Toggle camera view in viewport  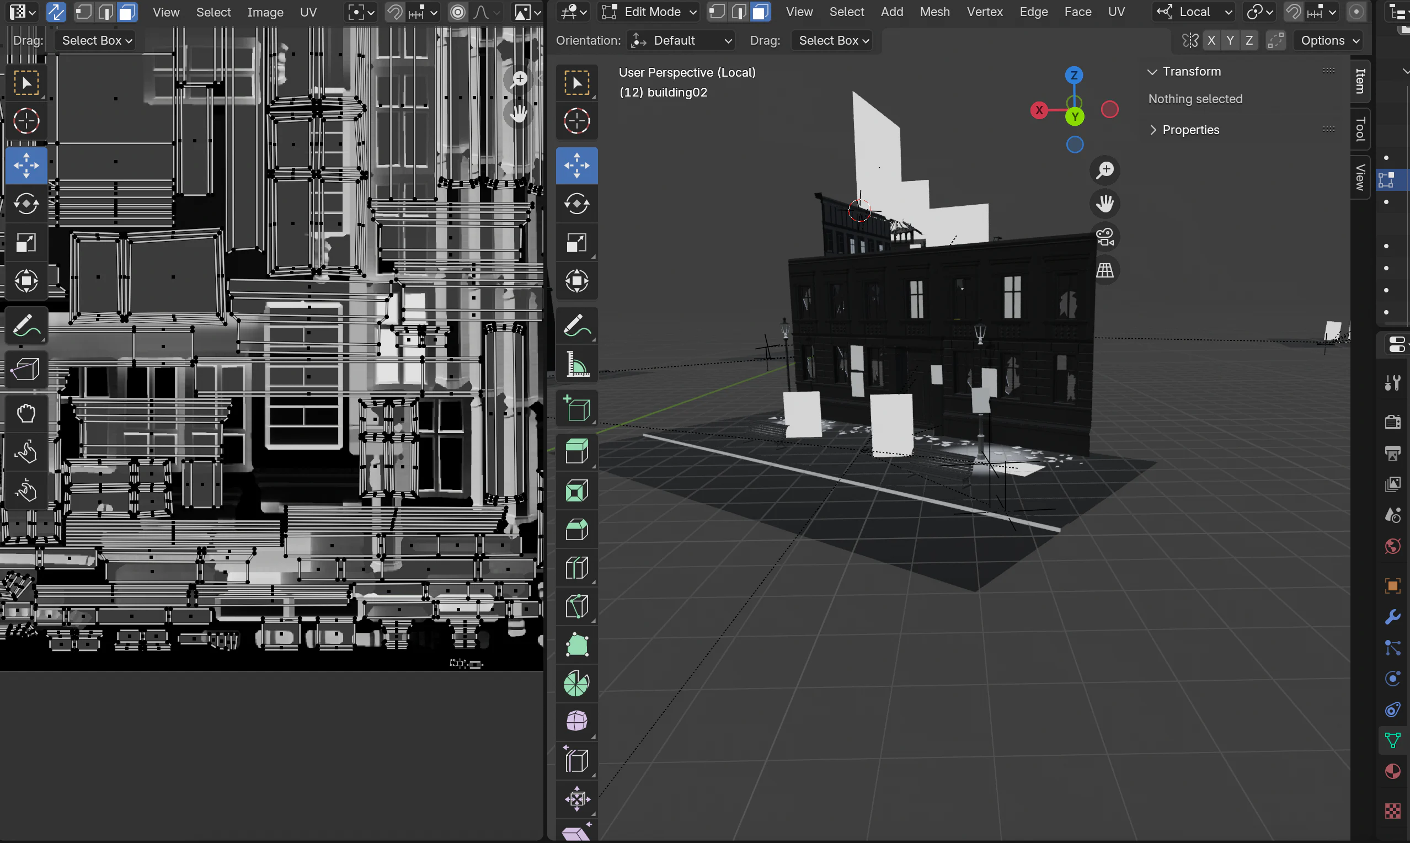pos(1104,237)
